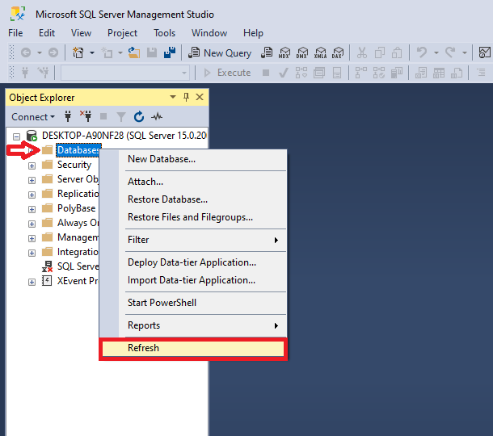Open a DMX query window
This screenshot has height=436, width=493.
302,52
